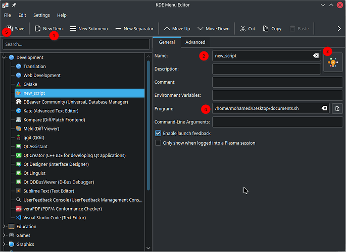
Task: Click the pin icon in title bar
Action: click(x=14, y=5)
